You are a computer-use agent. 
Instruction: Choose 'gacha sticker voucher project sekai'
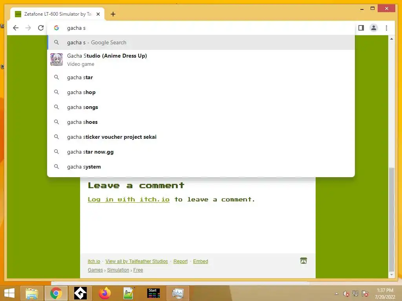[x=201, y=137]
